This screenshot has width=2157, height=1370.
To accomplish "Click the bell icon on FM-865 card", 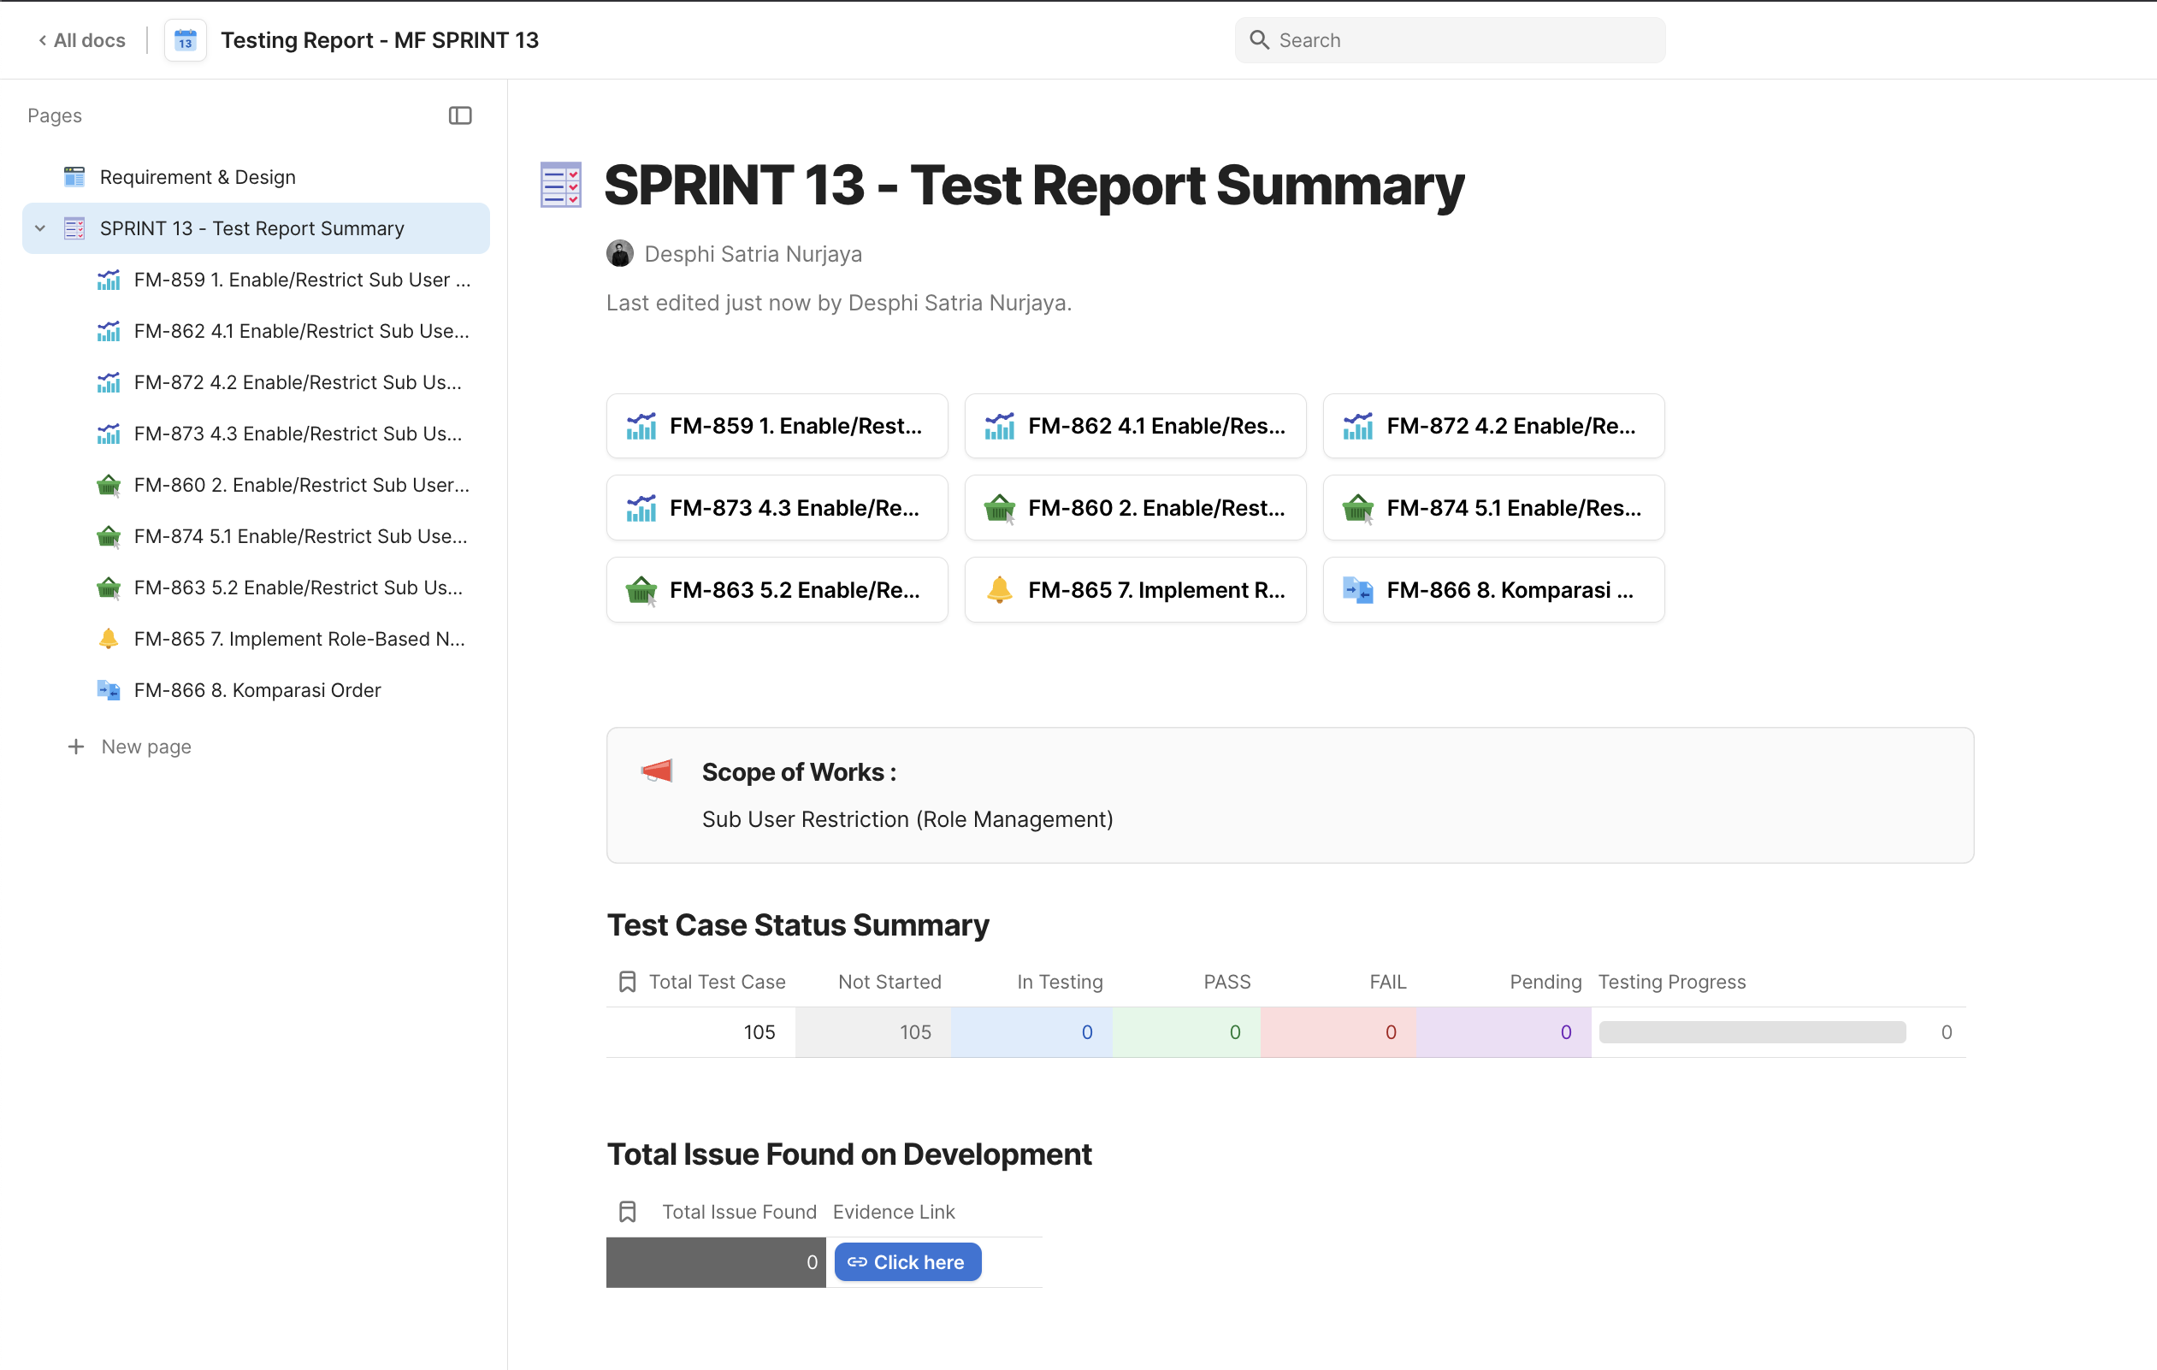I will point(999,590).
